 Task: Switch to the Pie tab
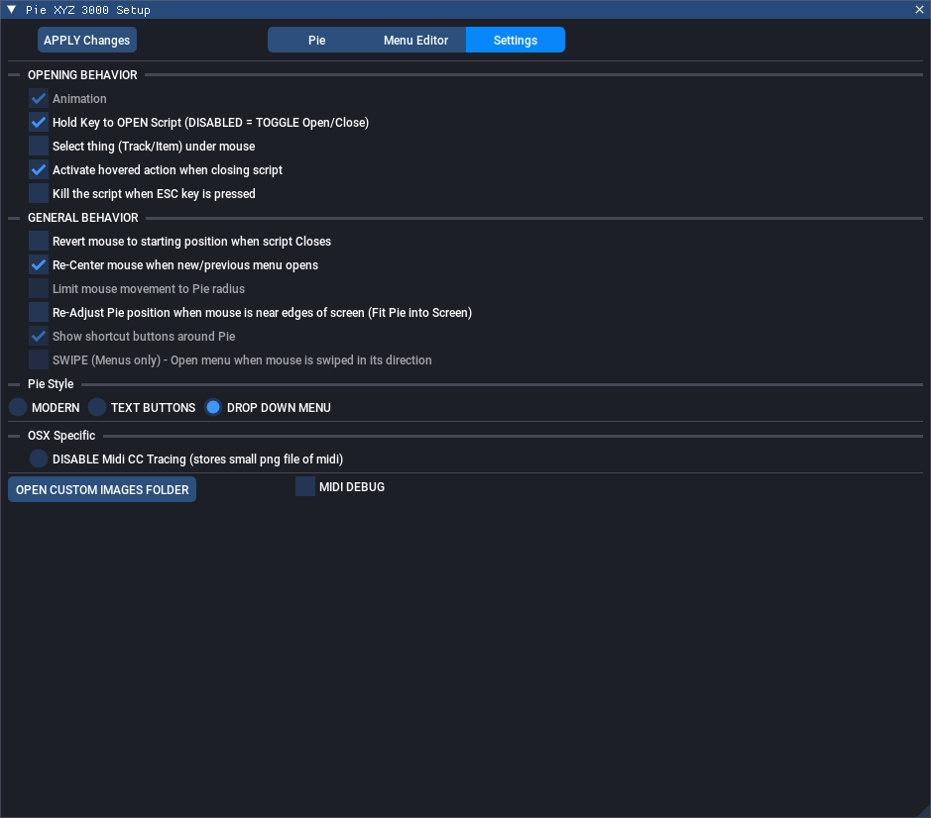[316, 40]
